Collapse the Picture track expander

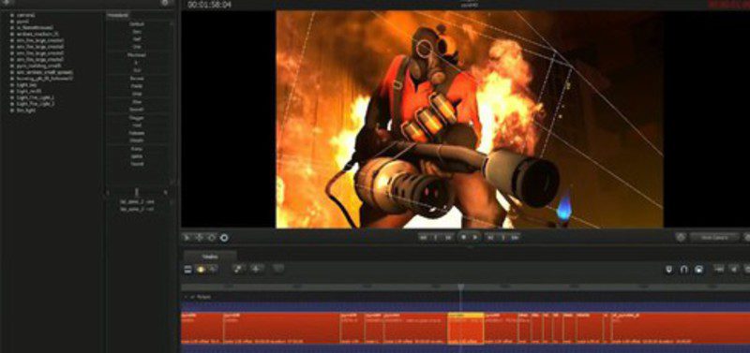pos(186,297)
